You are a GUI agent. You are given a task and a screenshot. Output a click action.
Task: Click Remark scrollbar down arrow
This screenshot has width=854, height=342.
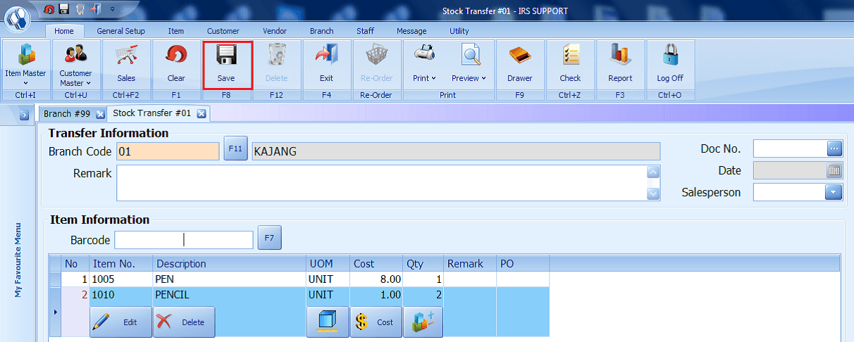[x=653, y=194]
